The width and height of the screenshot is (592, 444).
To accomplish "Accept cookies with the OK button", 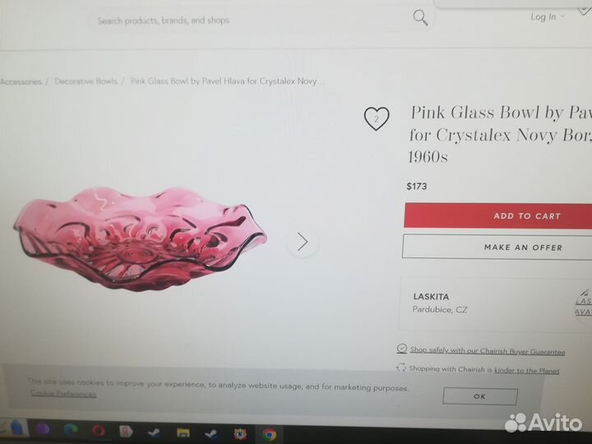I will pyautogui.click(x=480, y=396).
